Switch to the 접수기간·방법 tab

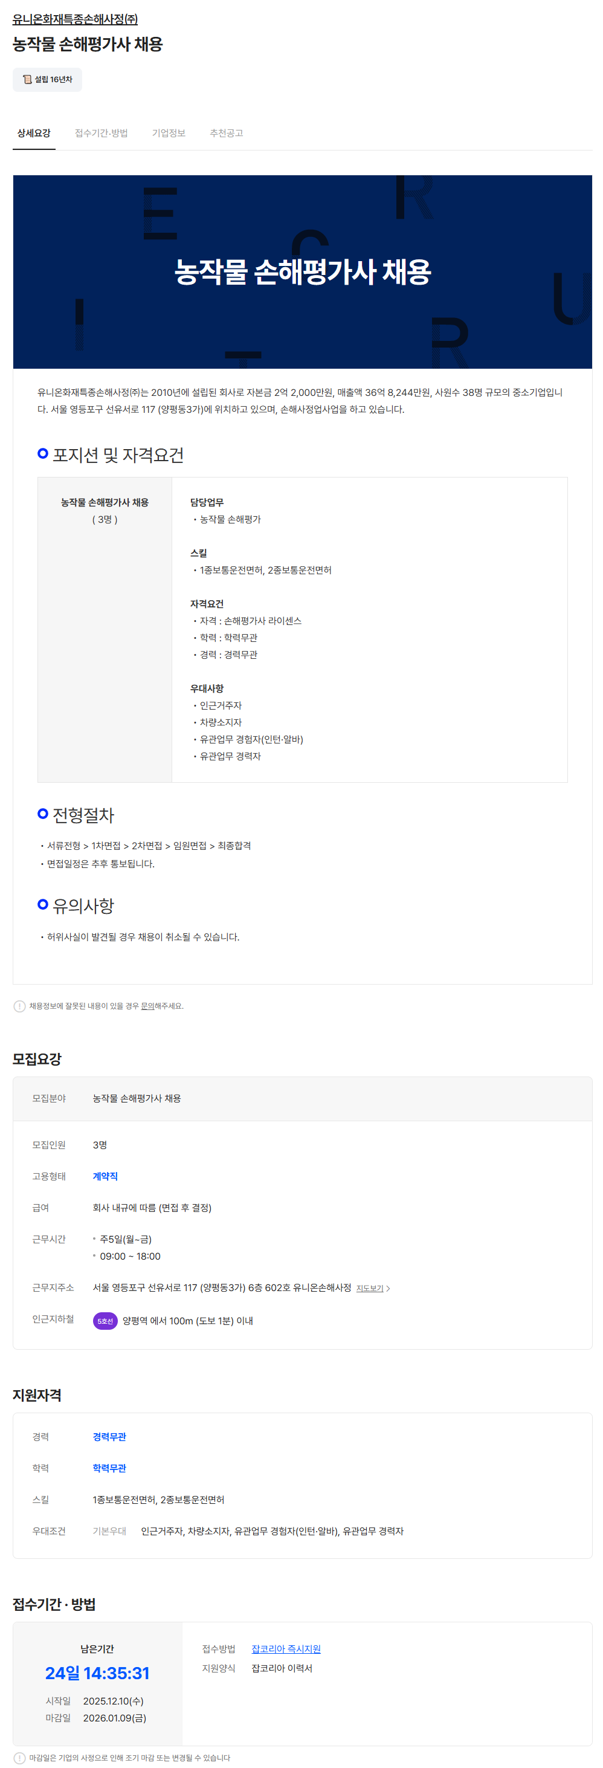101,133
